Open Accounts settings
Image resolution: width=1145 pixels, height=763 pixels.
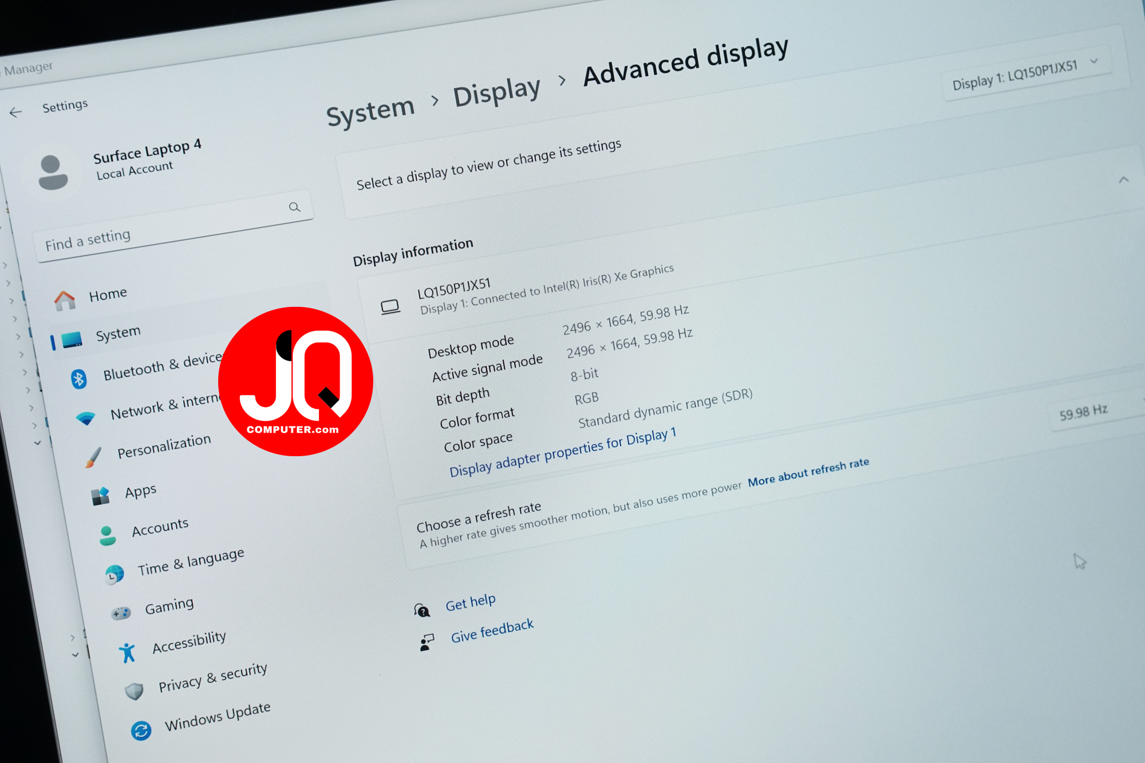click(x=160, y=528)
